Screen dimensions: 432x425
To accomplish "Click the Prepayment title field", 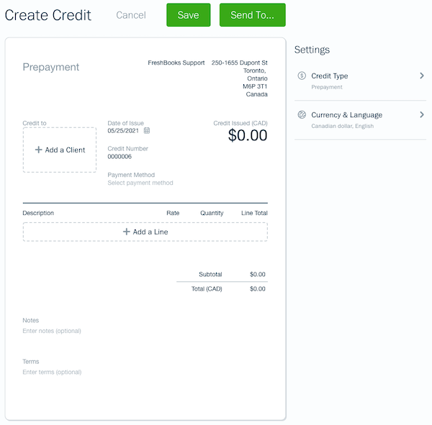I will (51, 67).
